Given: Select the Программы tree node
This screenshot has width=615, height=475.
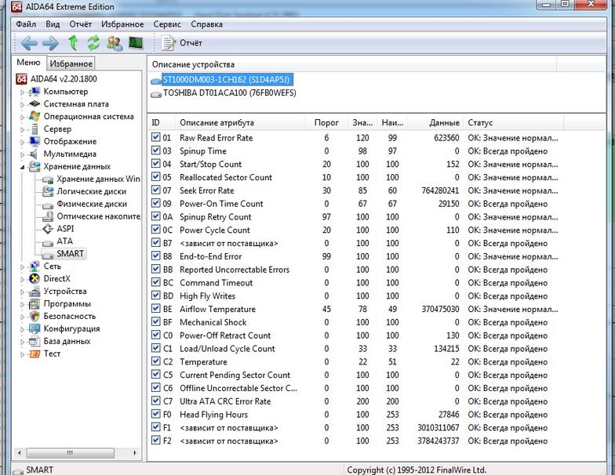Looking at the screenshot, I should click(67, 304).
